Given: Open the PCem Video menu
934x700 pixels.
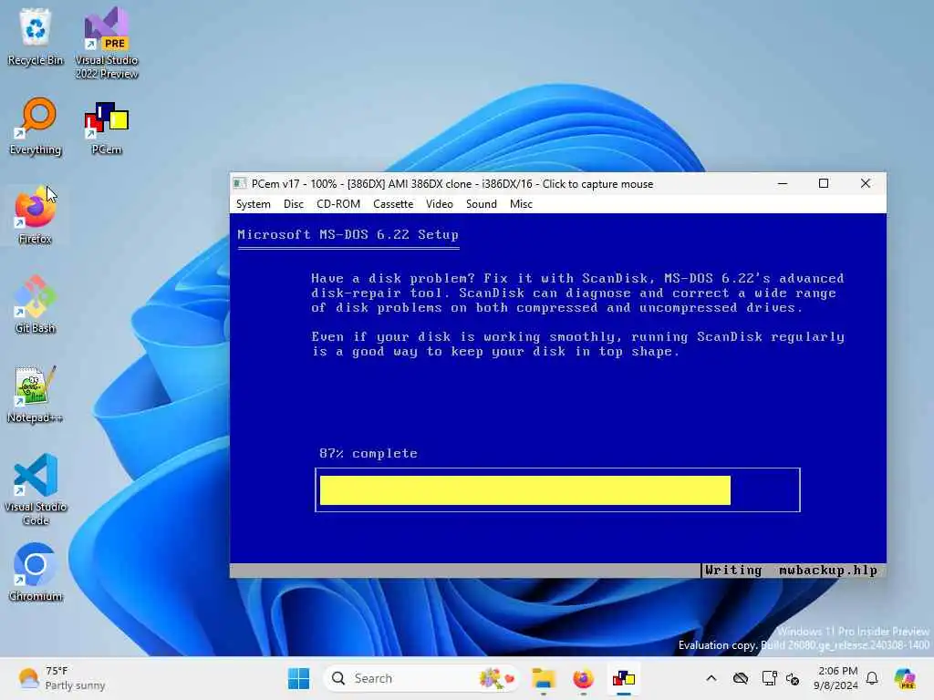Looking at the screenshot, I should (x=440, y=204).
